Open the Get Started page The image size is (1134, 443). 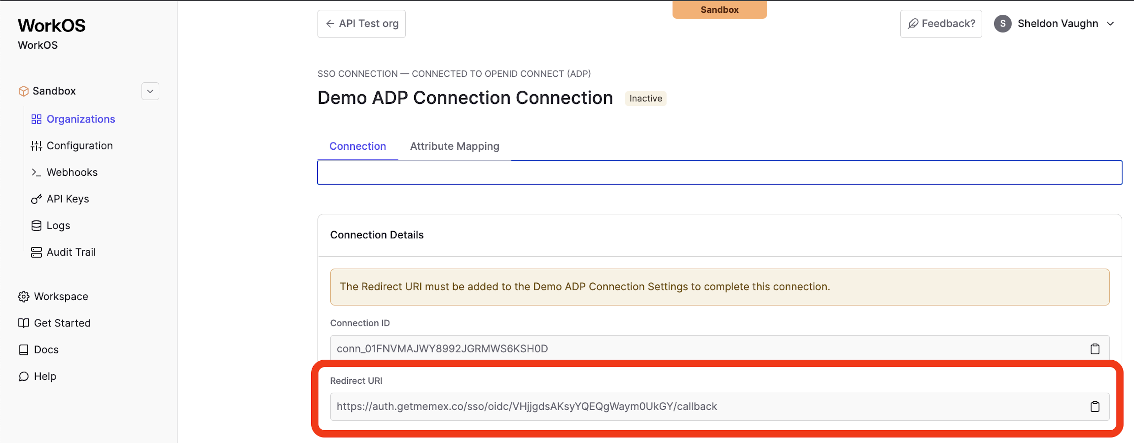point(62,323)
